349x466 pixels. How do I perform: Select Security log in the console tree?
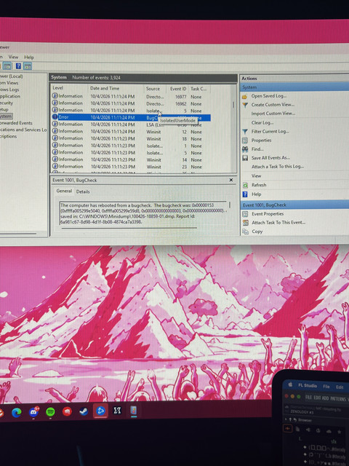(x=7, y=103)
